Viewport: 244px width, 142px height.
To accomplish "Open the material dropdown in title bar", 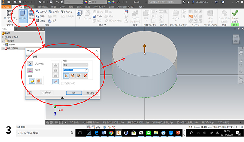I will point(74,2).
